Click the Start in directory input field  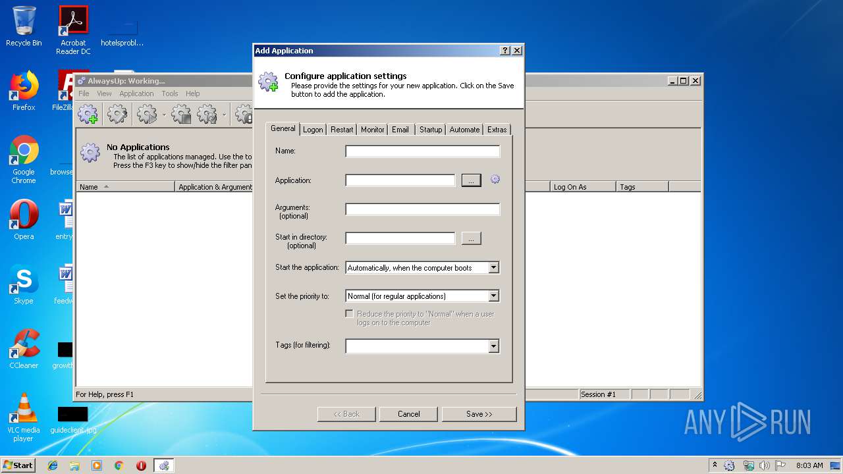(400, 238)
